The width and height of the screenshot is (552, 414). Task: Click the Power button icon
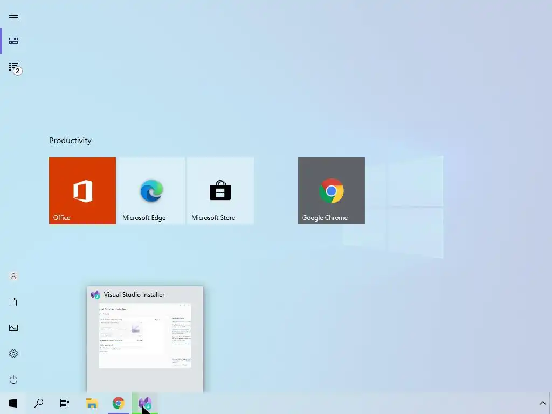(x=13, y=379)
